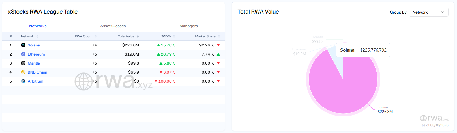457x133 pixels.
Task: Switch to the Asset Classes tab
Action: tap(113, 26)
